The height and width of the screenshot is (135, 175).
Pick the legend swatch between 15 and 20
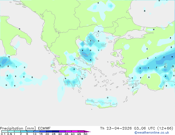43,131
